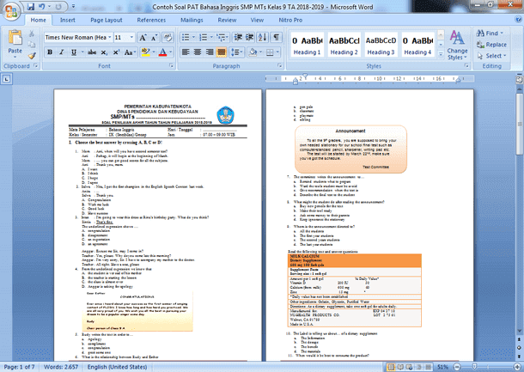Image resolution: width=524 pixels, height=372 pixels.
Task: Open the Page Layout ribbon tab
Action: click(x=107, y=20)
